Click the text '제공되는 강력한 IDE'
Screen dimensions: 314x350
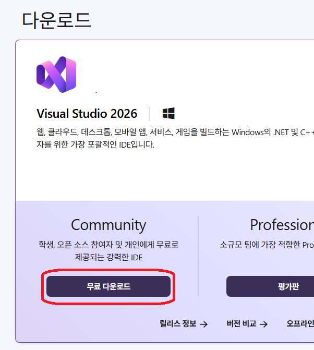tap(108, 257)
